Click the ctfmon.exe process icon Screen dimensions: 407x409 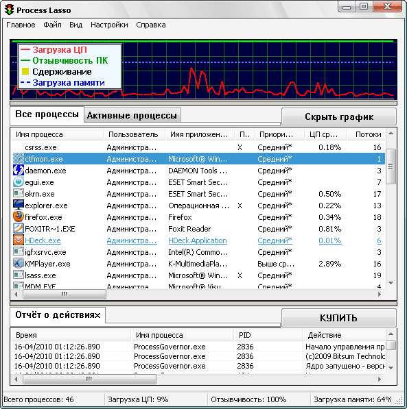(19, 159)
